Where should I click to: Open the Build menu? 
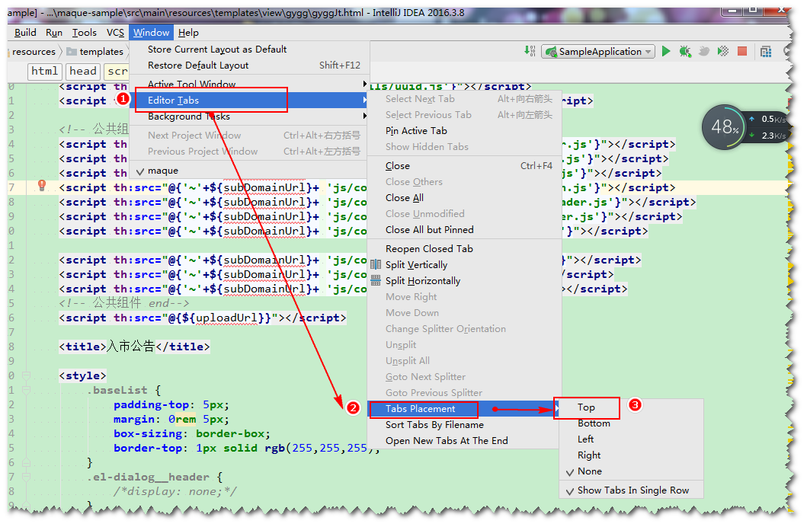25,33
